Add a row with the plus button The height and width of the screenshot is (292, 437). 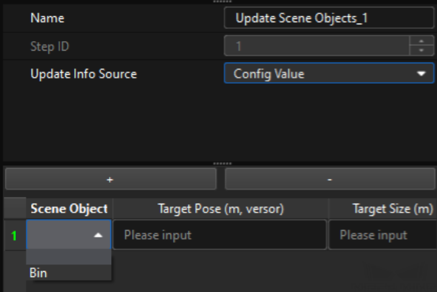click(110, 179)
